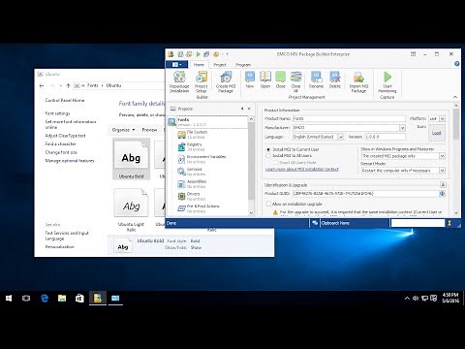The height and width of the screenshot is (349, 465).
Task: Open the blue help question mark icon
Action: [456, 64]
